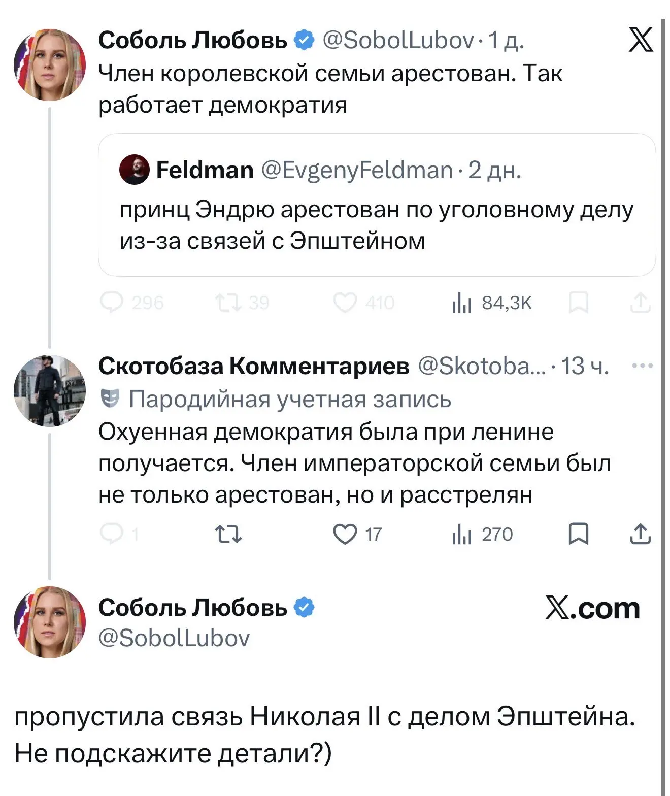The height and width of the screenshot is (796, 670).
Task: Open the @SobolLubov handle link in first tweet
Action: coord(398,40)
